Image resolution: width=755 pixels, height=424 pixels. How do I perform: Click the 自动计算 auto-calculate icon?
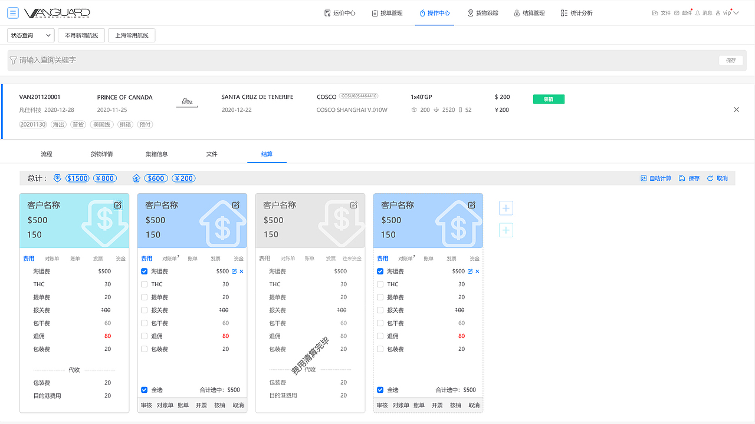pos(656,178)
